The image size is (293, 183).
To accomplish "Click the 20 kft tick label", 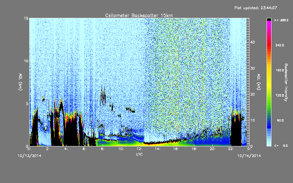I will coord(252,94).
